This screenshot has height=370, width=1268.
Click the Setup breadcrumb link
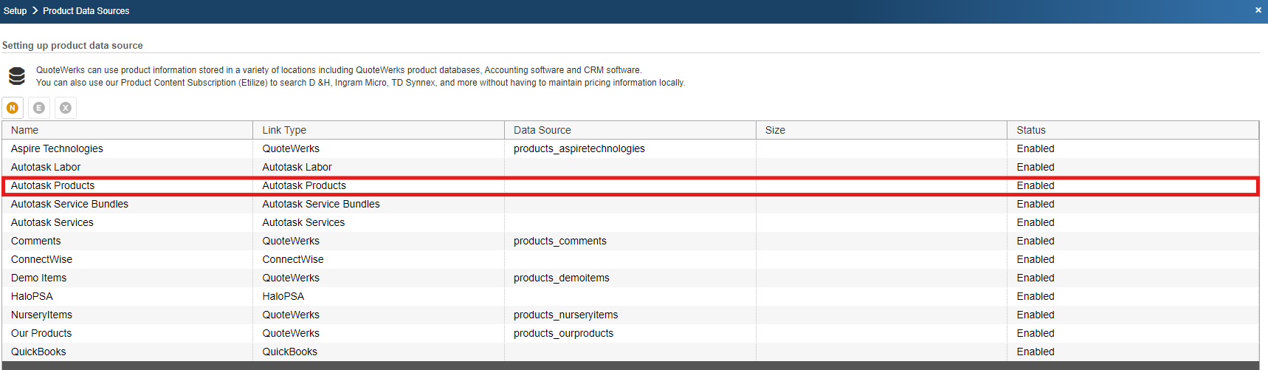[15, 11]
